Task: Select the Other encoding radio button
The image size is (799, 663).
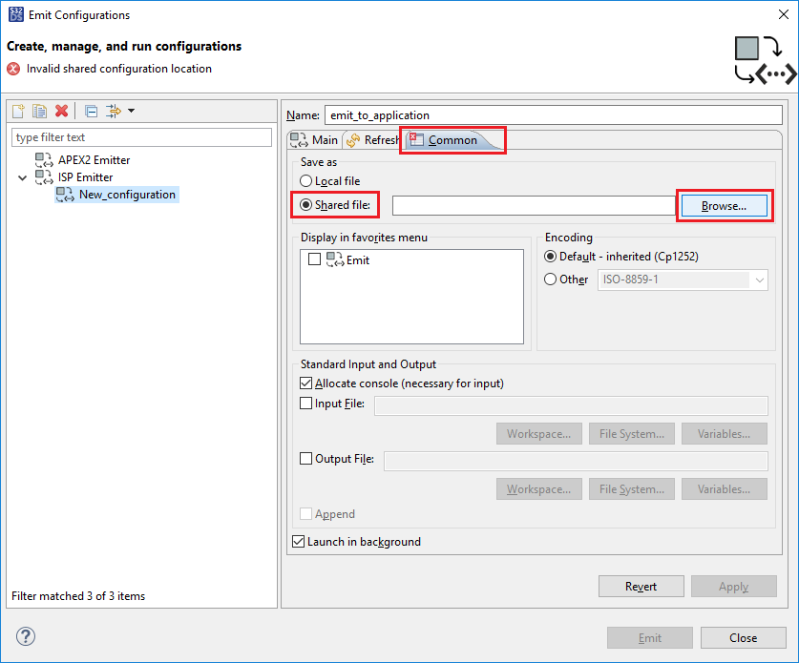Action: [551, 280]
